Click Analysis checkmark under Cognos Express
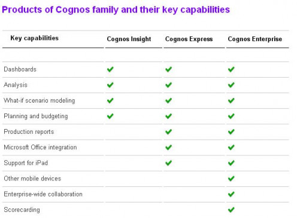 click(168, 85)
